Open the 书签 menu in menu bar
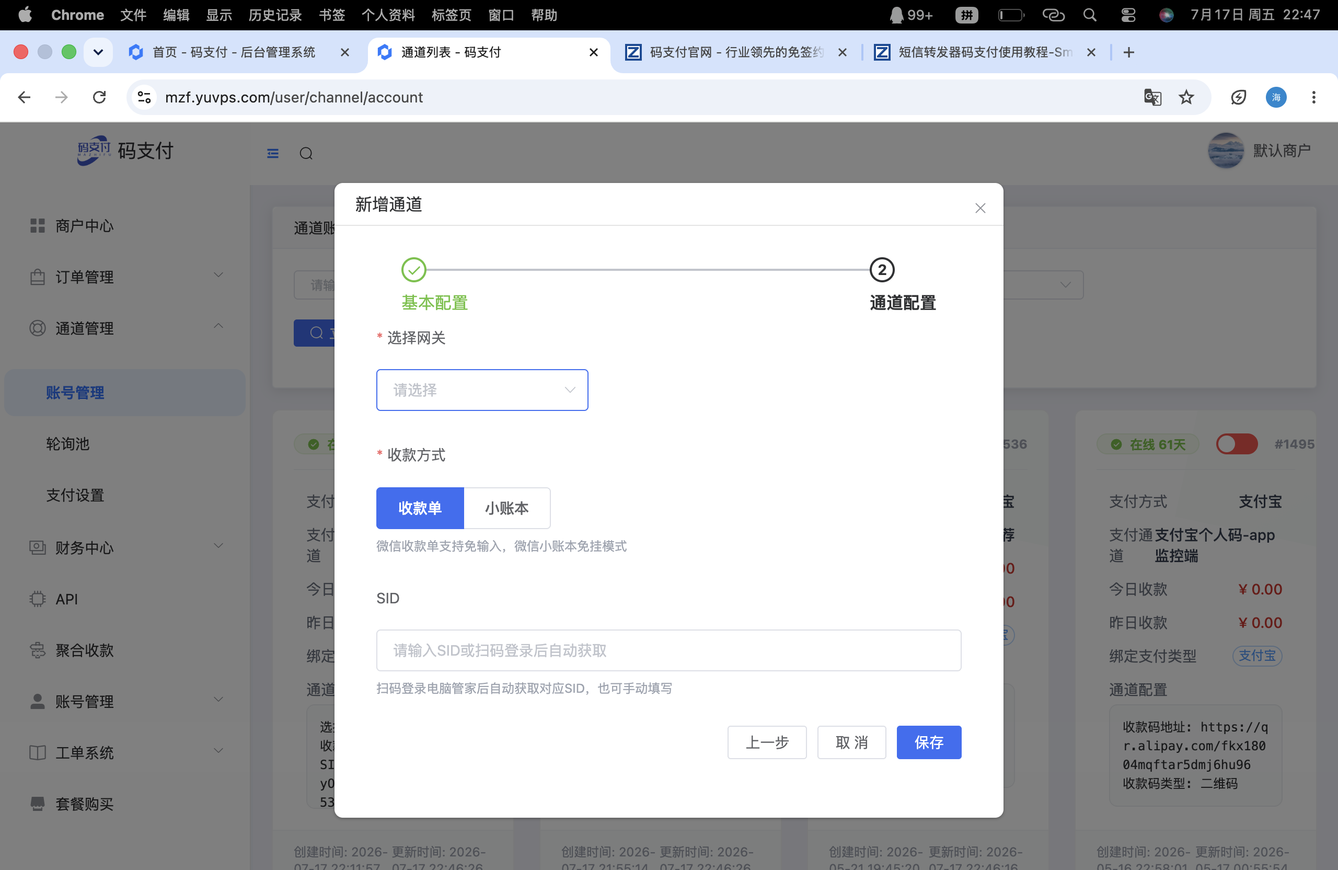Screen dimensions: 1338x870 (332, 15)
